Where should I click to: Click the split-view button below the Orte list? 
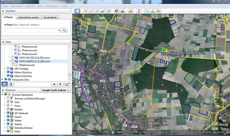click(10, 84)
